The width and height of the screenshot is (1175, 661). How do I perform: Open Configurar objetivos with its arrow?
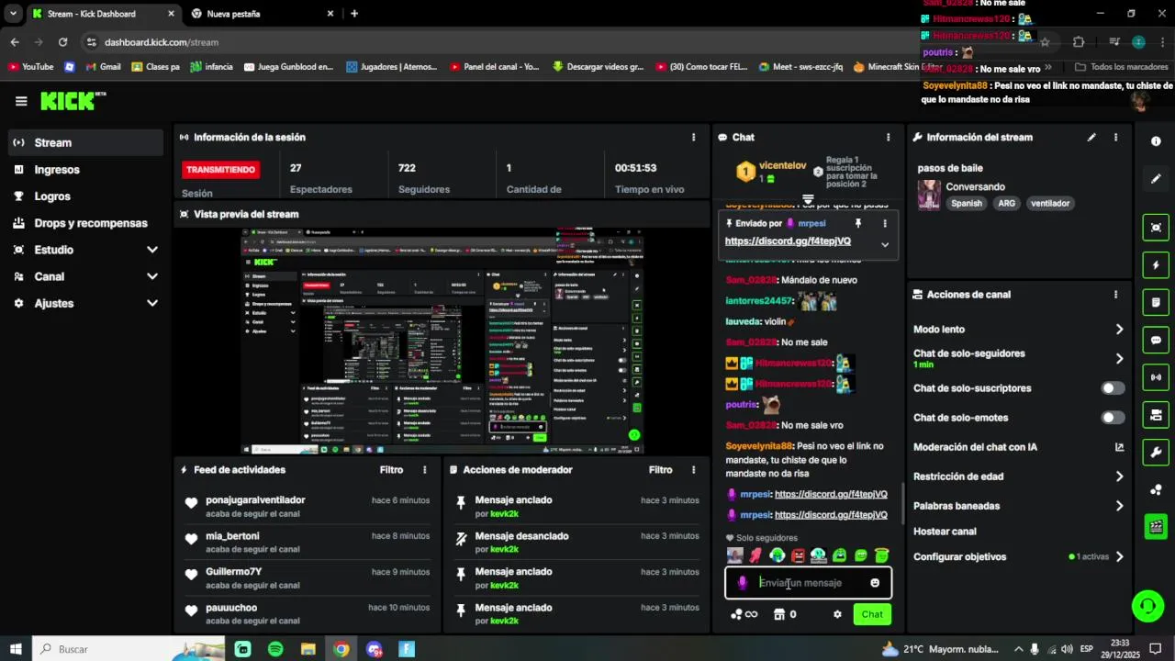click(x=1119, y=556)
